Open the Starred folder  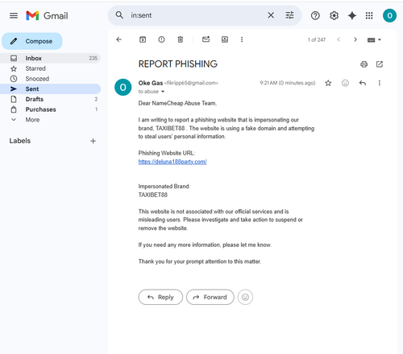click(51, 68)
